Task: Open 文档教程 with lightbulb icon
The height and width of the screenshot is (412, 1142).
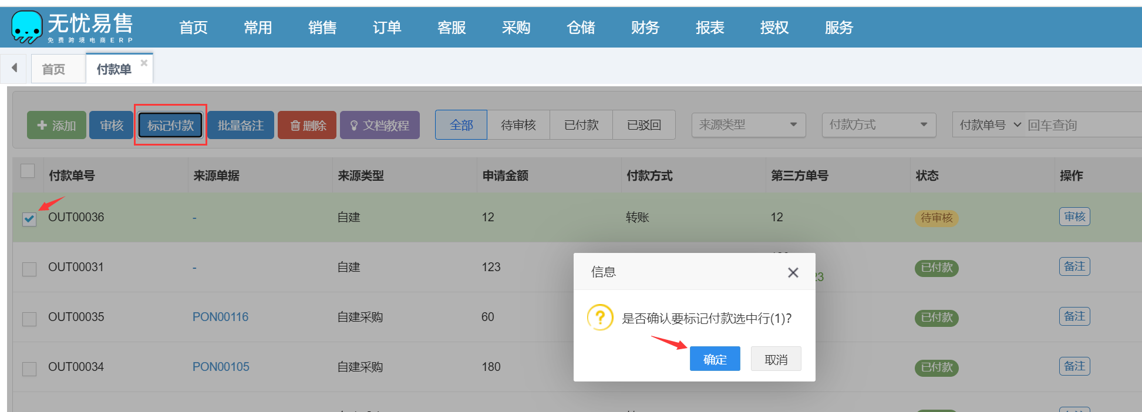Action: tap(379, 126)
